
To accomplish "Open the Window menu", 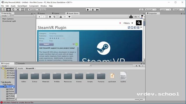I will [44, 6].
